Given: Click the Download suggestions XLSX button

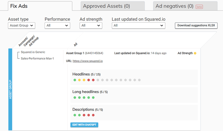Looking at the screenshot, I should pos(196,26).
